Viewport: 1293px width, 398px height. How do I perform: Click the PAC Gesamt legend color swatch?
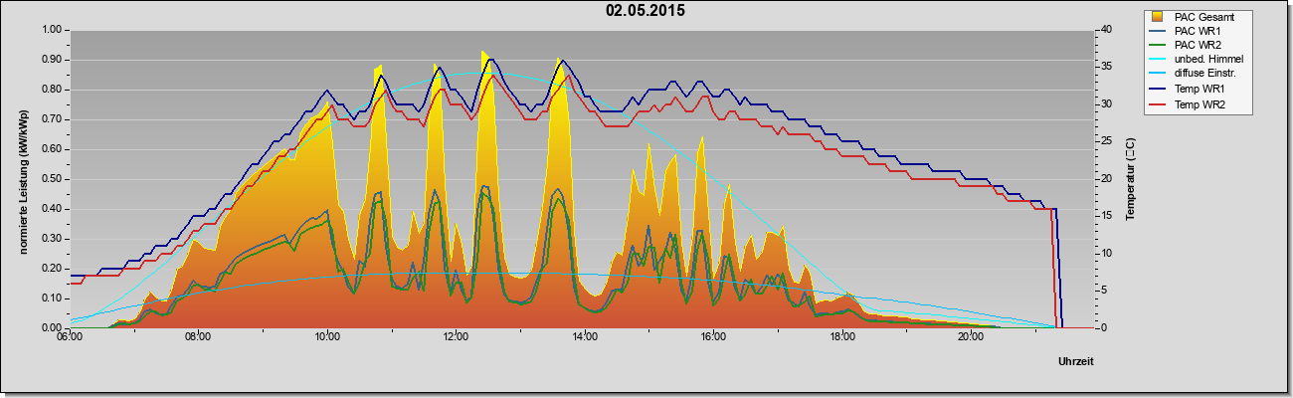[x=1156, y=16]
